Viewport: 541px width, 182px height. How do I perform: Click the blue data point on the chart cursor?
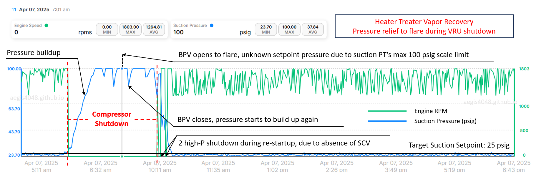[x=122, y=69]
